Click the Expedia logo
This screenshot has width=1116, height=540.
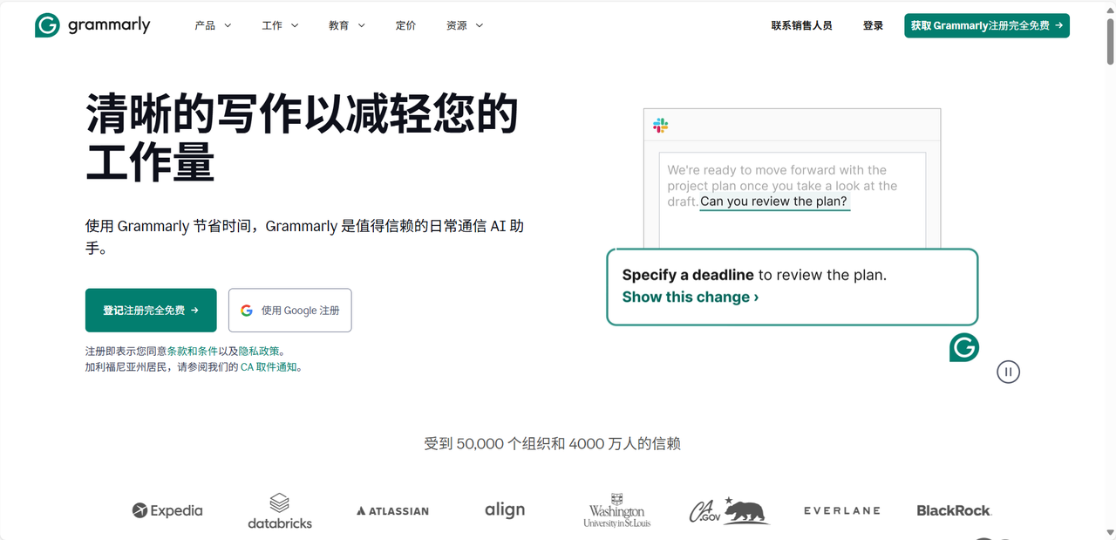coord(167,510)
